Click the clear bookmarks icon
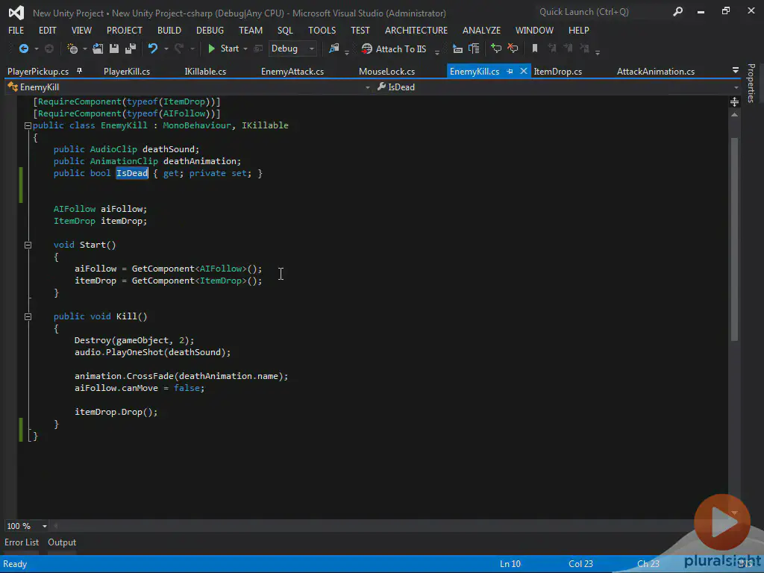Viewport: 764px width, 573px height. coord(584,48)
